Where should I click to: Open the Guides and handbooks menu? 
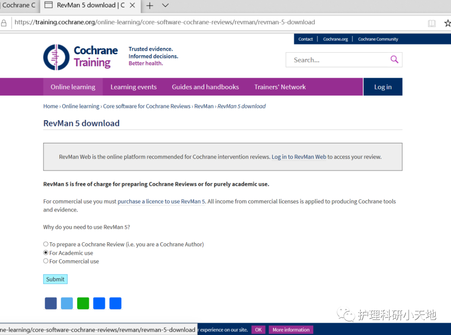(x=205, y=86)
